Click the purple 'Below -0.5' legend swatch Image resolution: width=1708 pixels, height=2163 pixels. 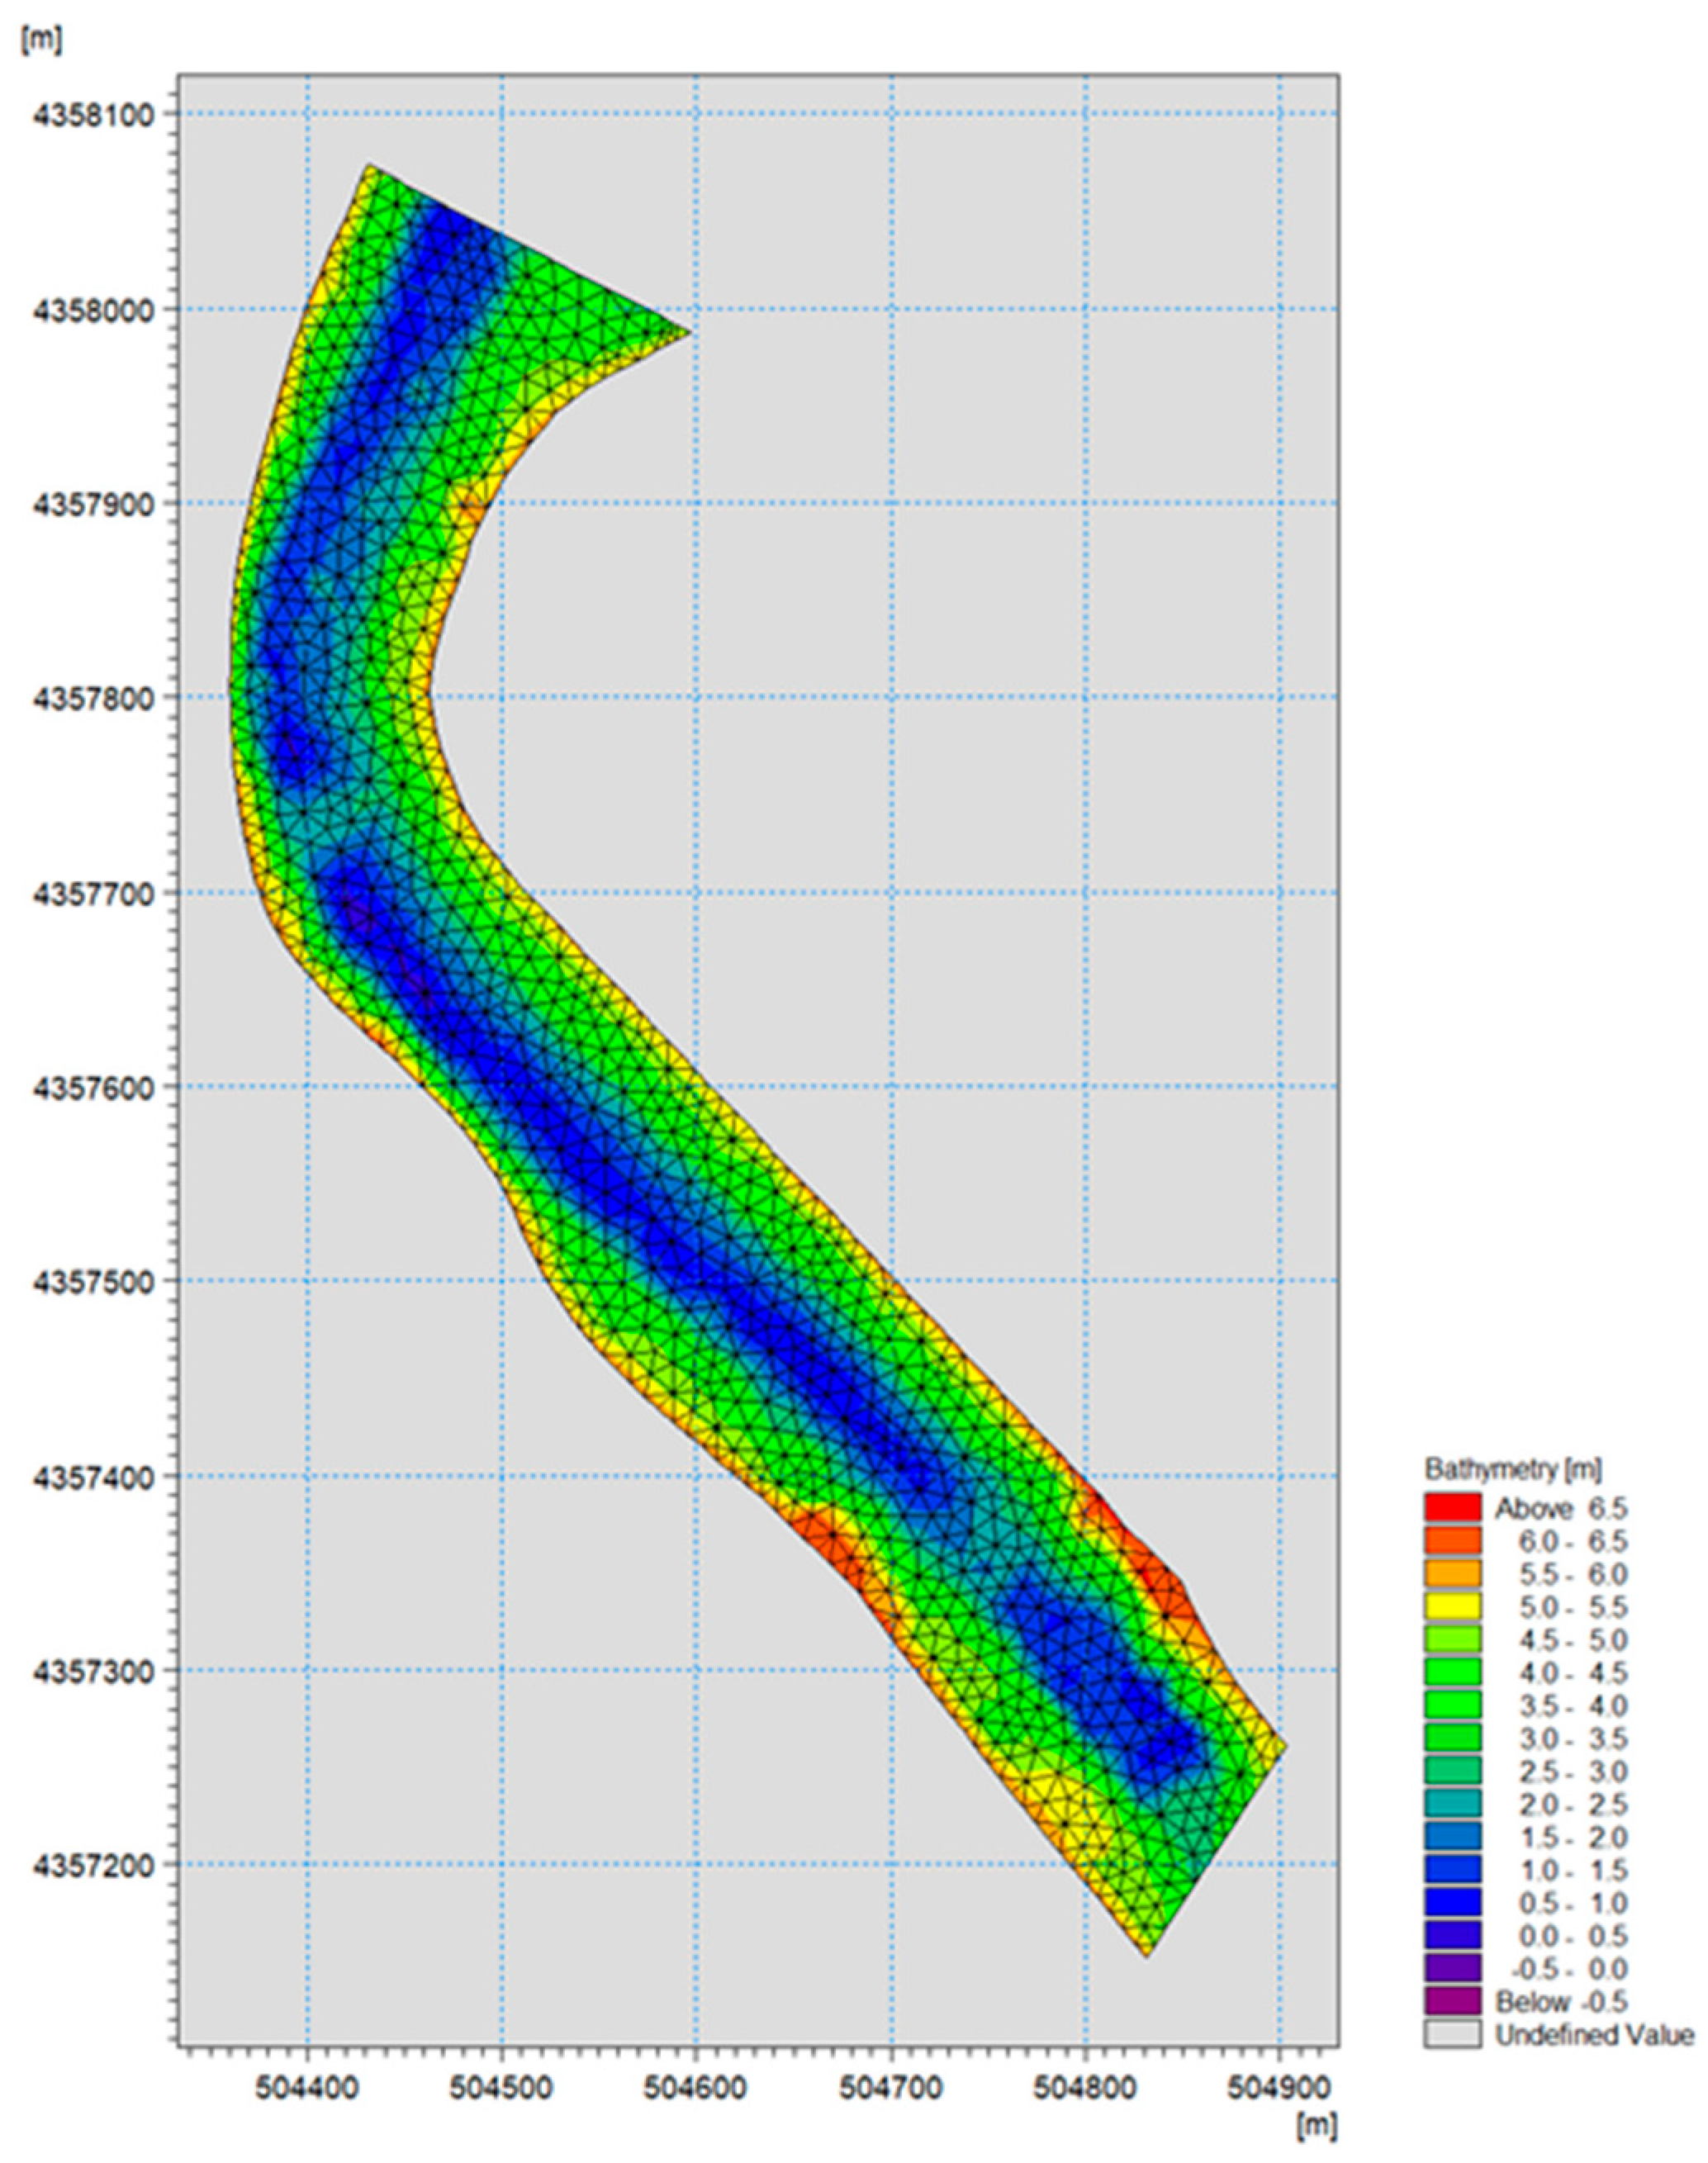(x=1452, y=2003)
